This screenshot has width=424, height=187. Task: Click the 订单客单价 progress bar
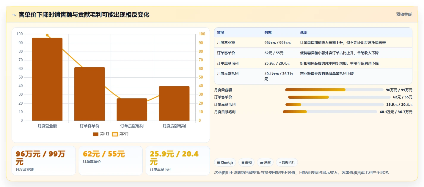[339, 97]
